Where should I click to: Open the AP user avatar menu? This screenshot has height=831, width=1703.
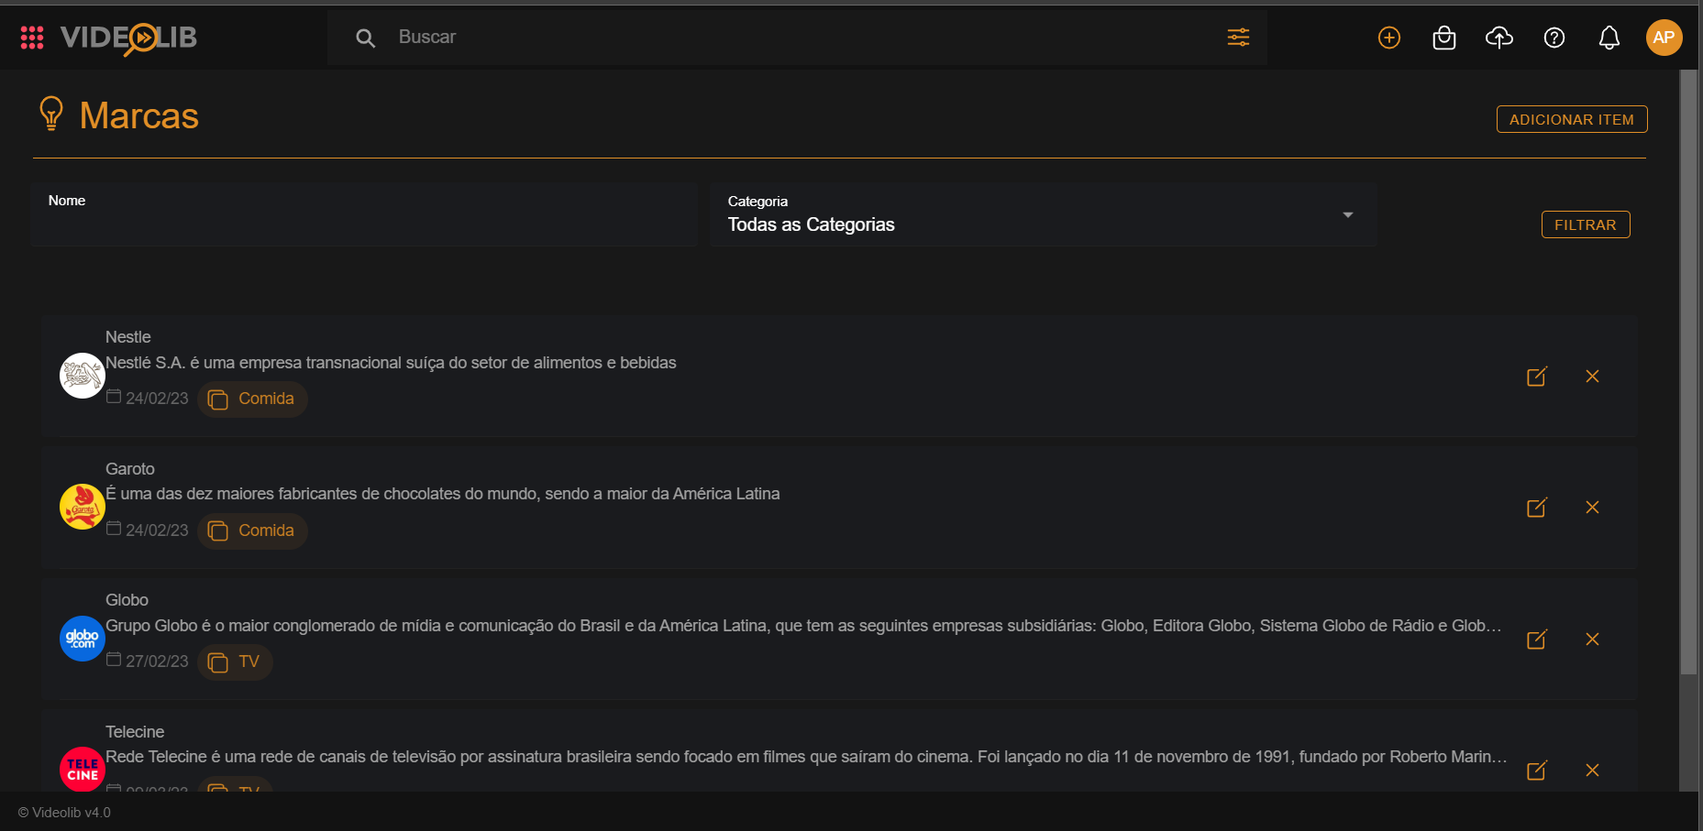pos(1664,38)
